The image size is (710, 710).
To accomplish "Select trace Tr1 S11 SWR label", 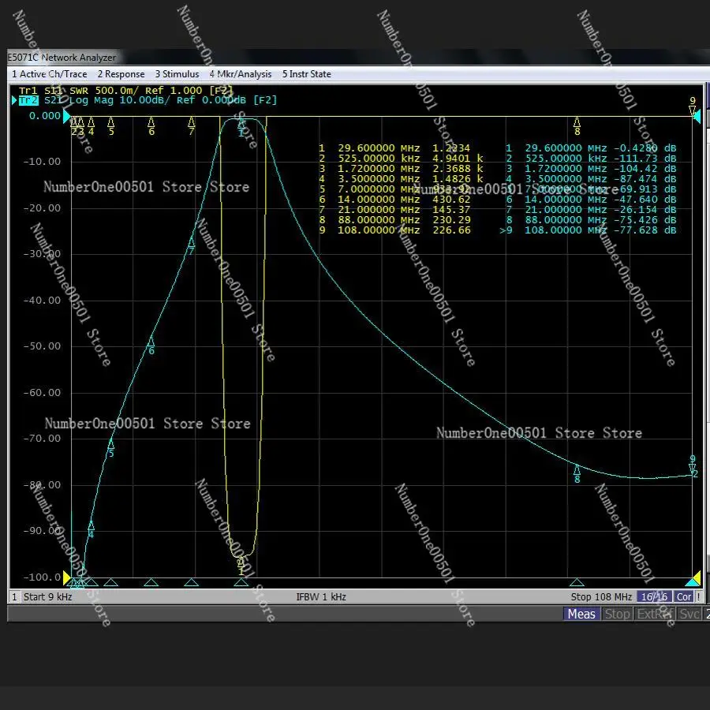I will (126, 91).
